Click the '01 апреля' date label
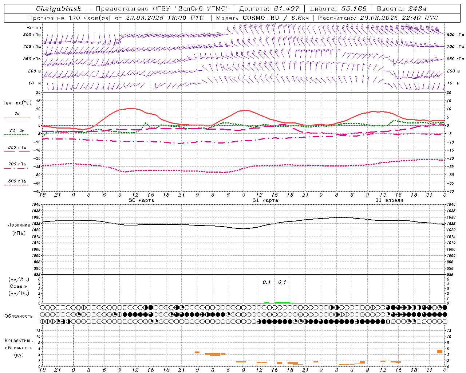This screenshot has height=373, width=466. coord(389,200)
